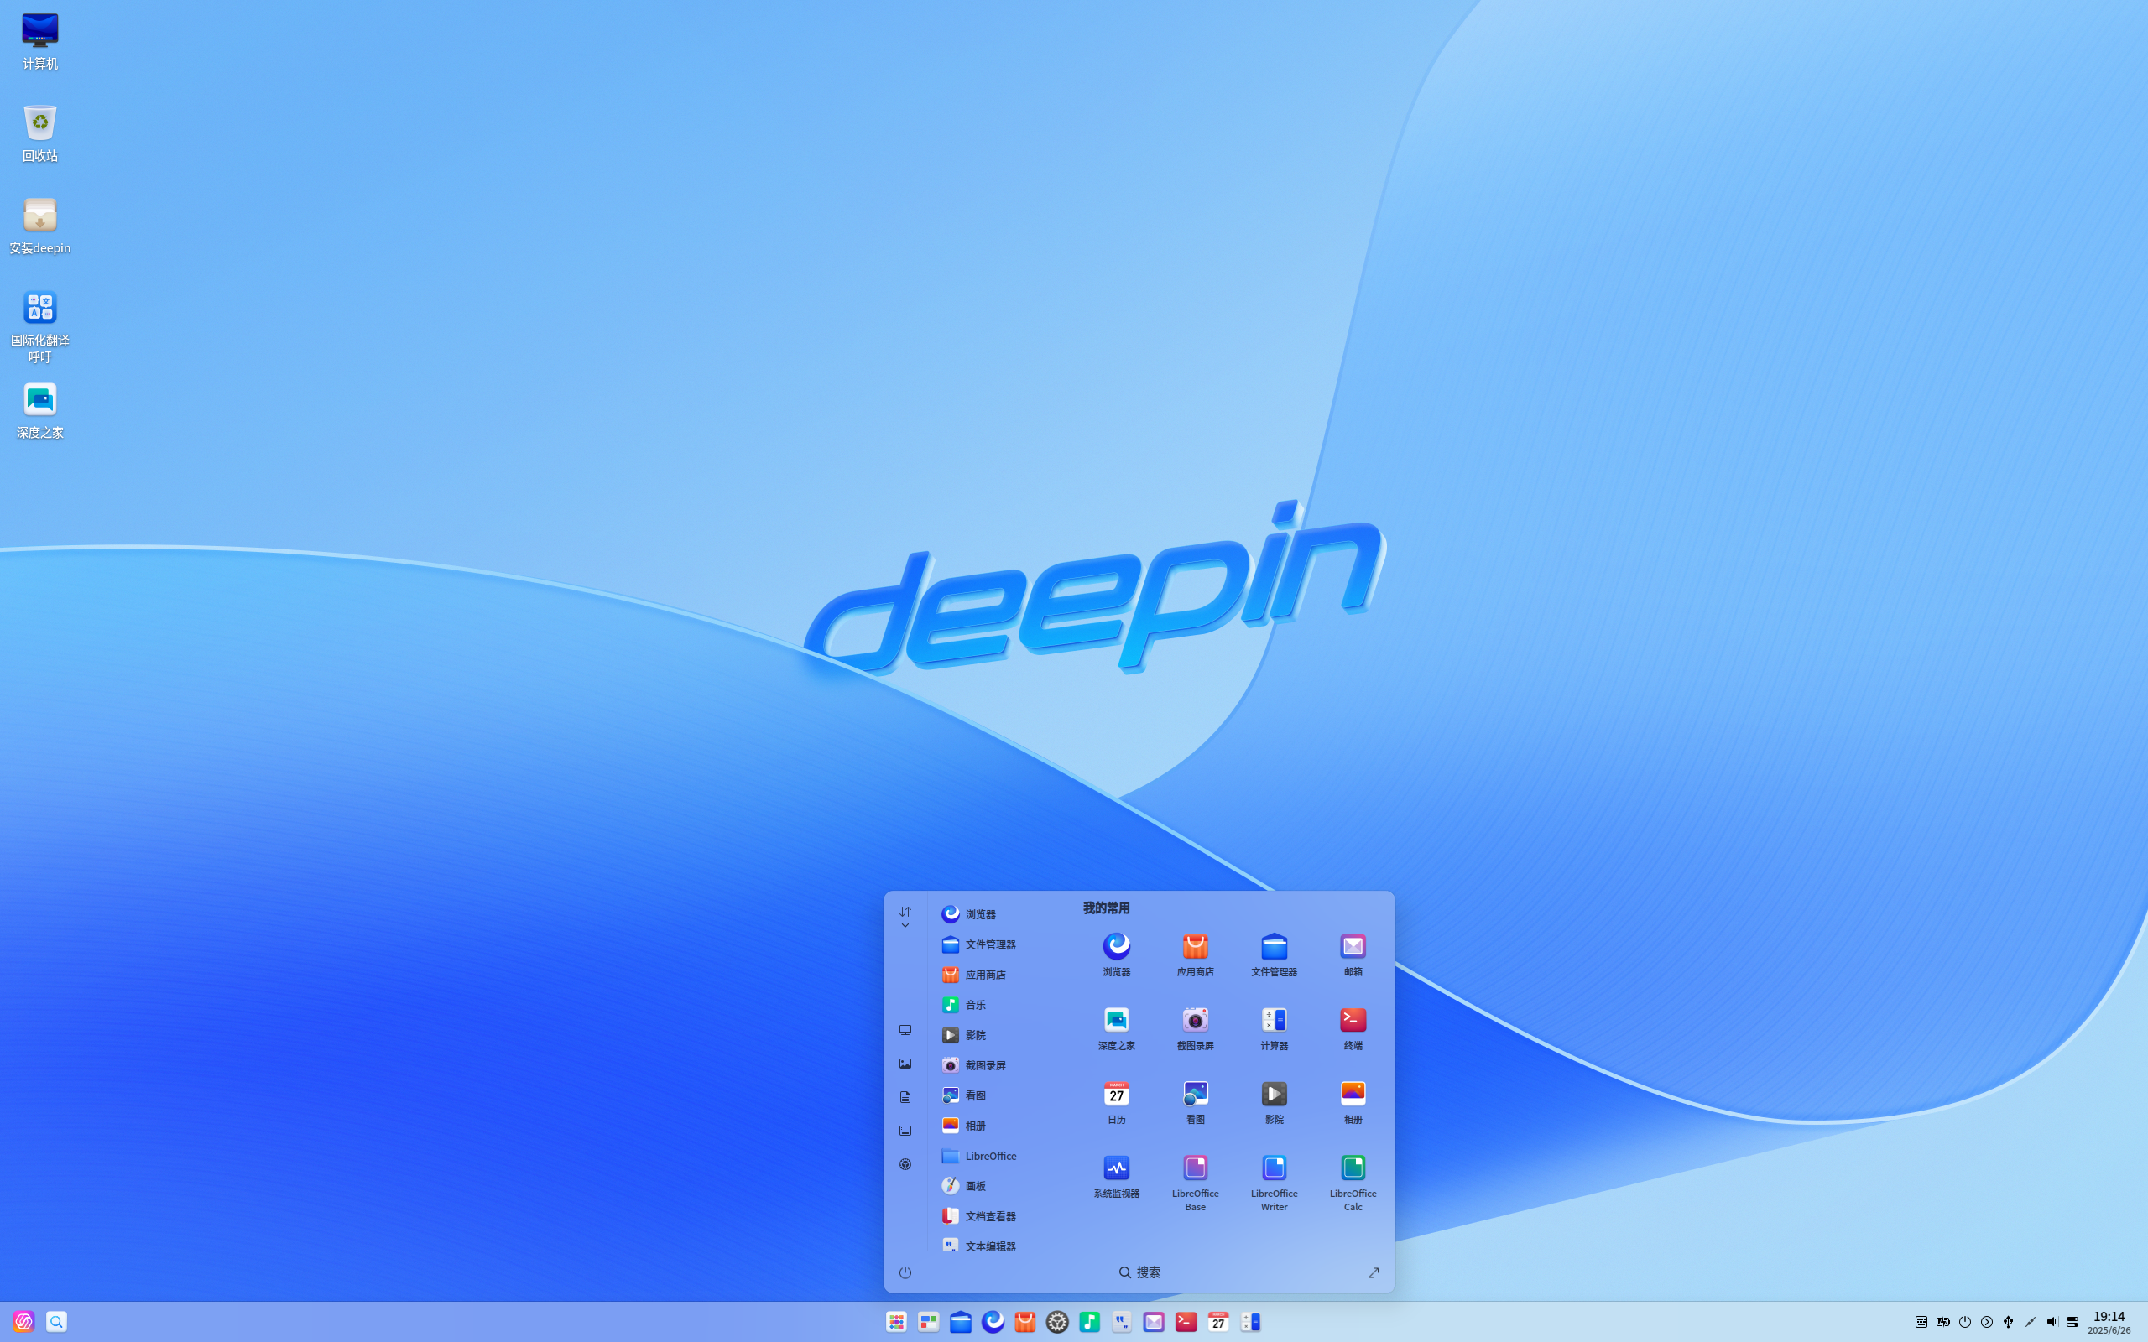This screenshot has width=2148, height=1342.
Task: Launch 系统监视器 from the 我的常用 grid
Action: [x=1116, y=1176]
